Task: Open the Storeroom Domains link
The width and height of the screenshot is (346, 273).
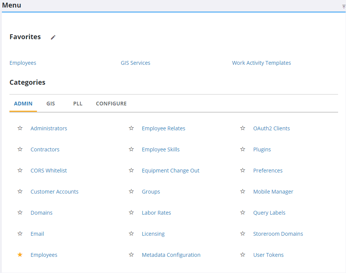Action: [x=278, y=234]
